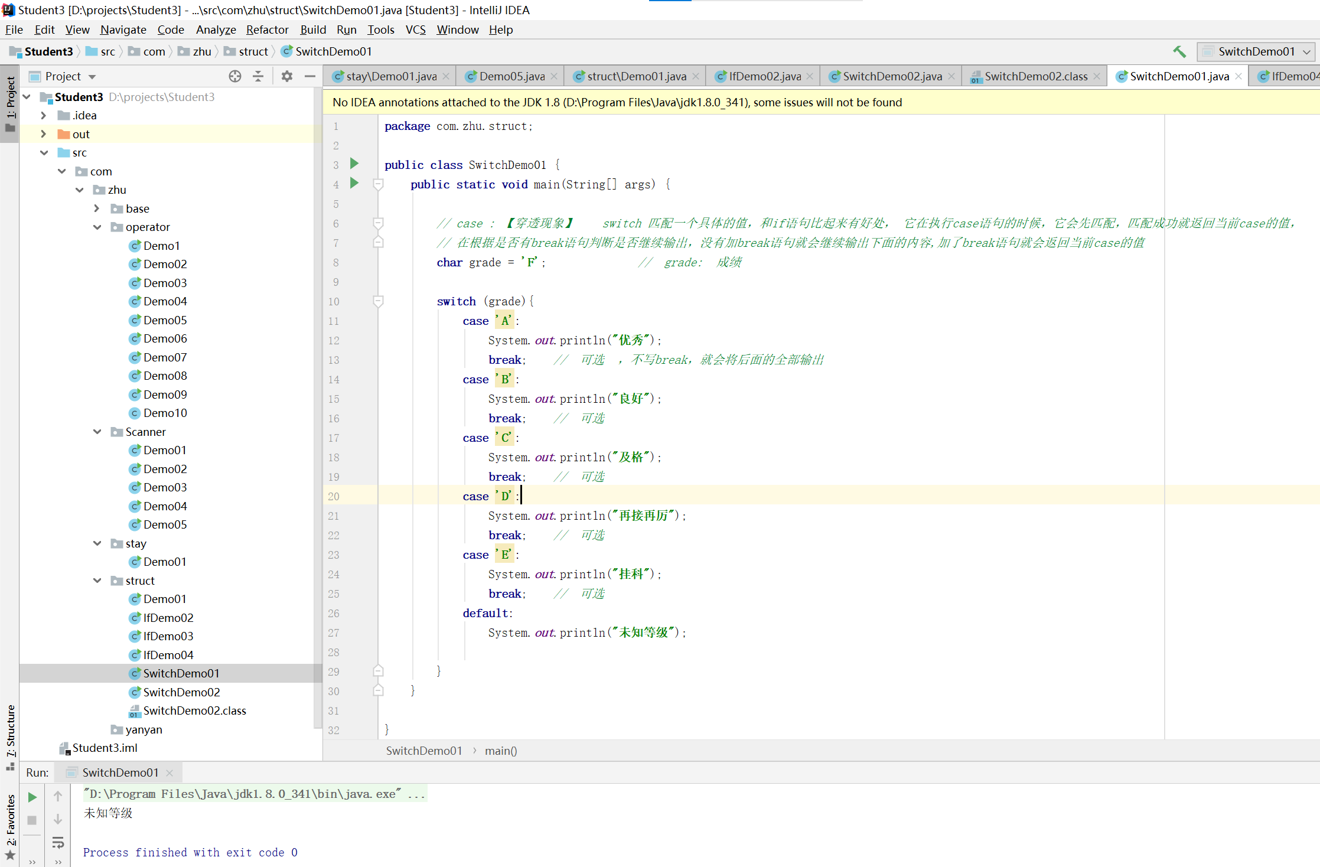Click the stop process icon in Run panel
This screenshot has width=1320, height=867.
pyautogui.click(x=32, y=820)
